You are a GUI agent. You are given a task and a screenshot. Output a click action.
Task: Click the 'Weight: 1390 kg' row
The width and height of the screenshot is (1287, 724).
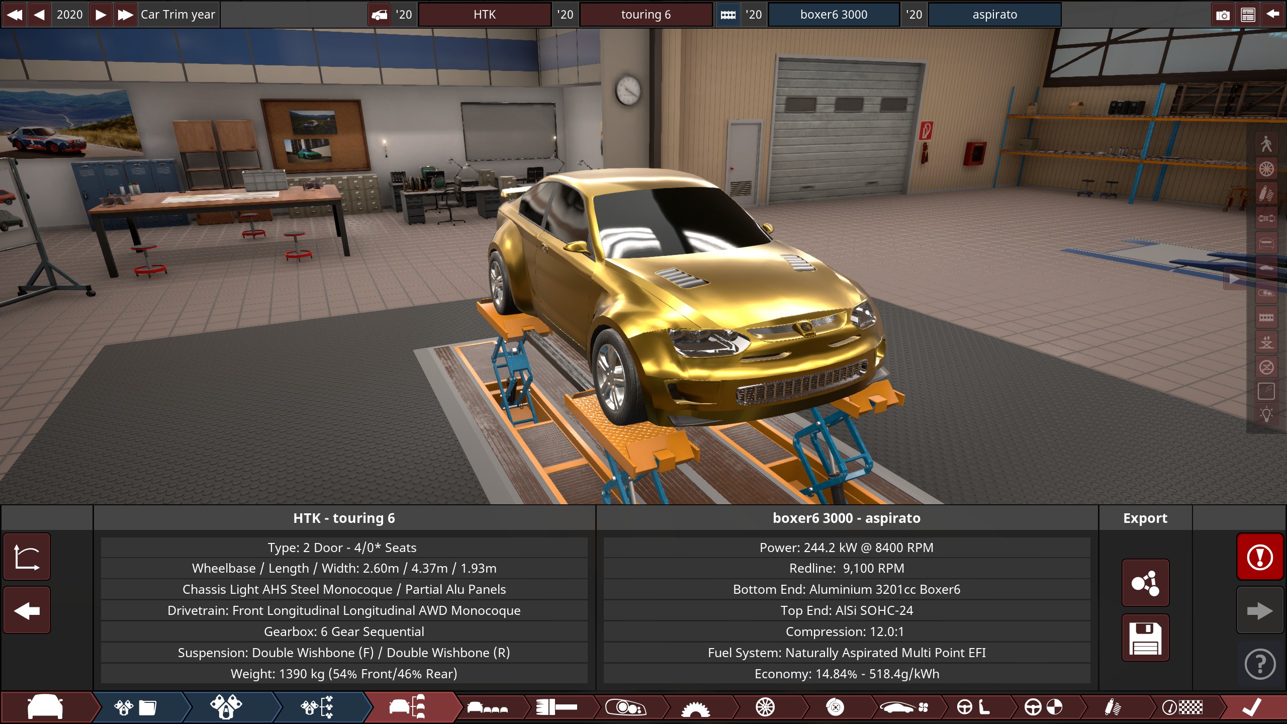pyautogui.click(x=344, y=674)
